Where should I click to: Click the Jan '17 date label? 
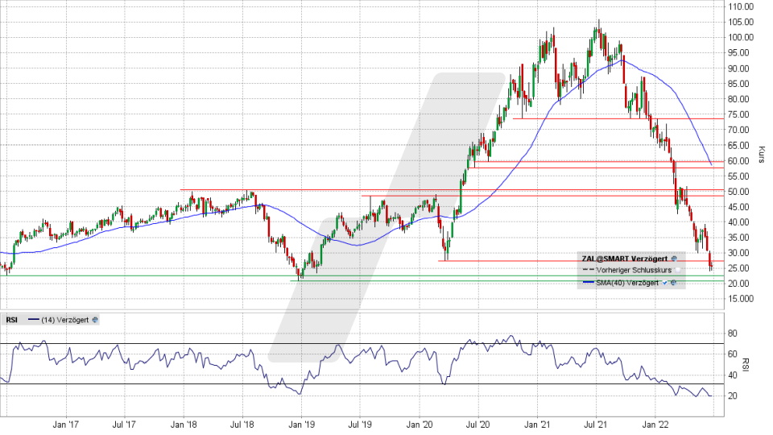[65, 425]
